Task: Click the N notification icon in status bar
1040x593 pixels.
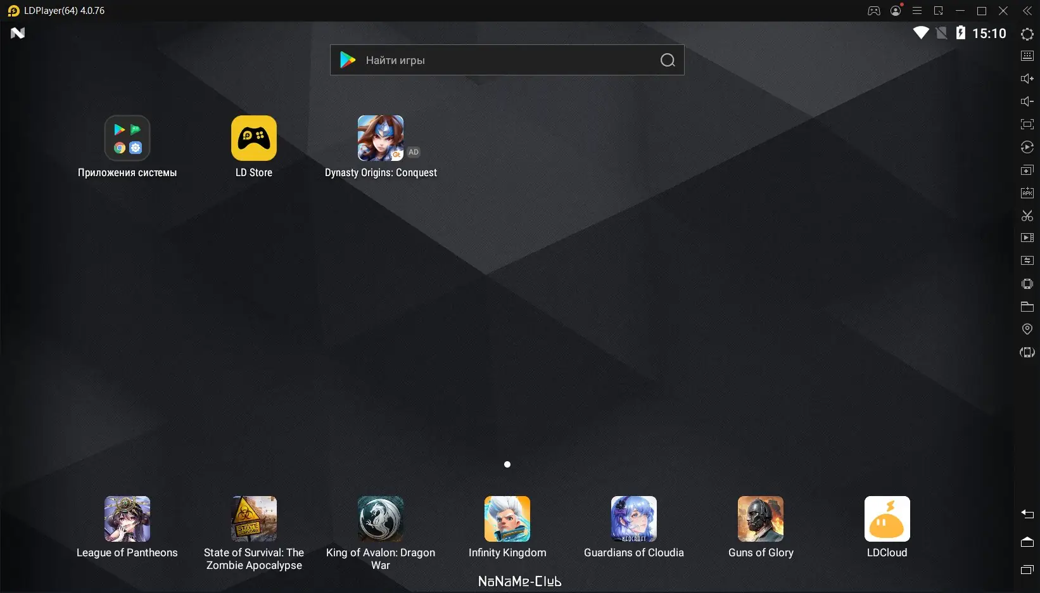Action: (x=18, y=33)
